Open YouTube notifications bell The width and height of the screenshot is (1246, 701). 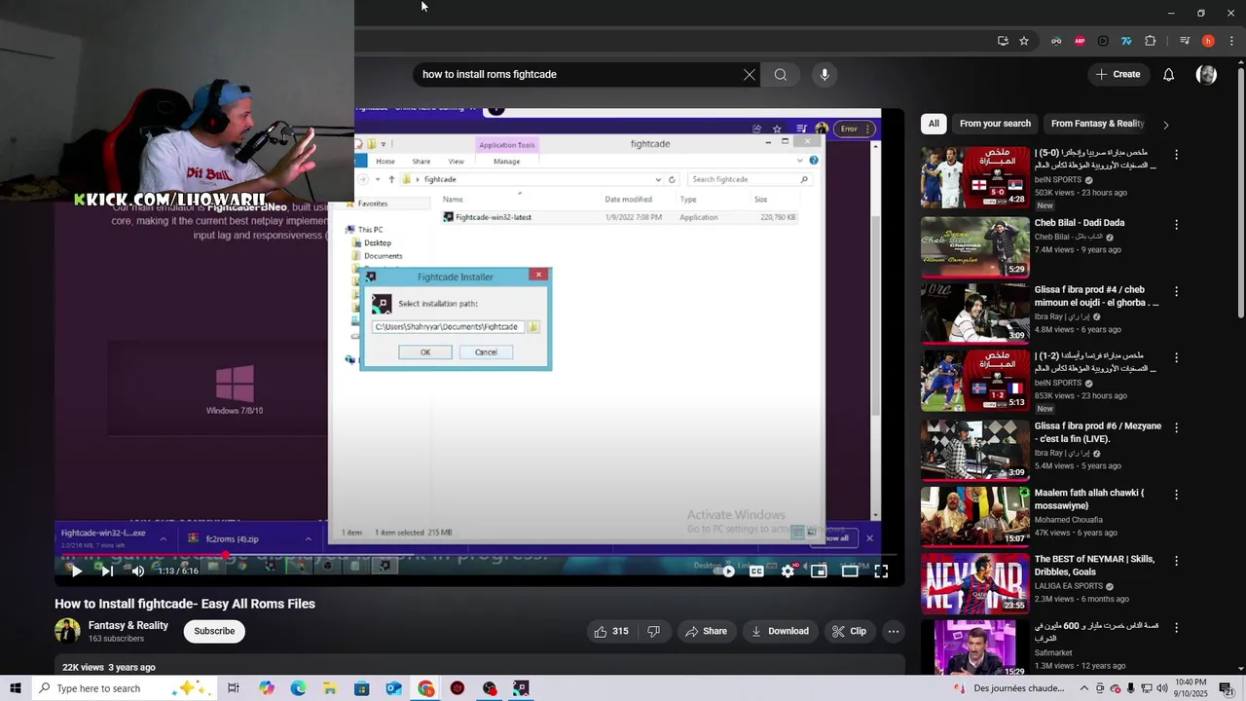(x=1168, y=74)
